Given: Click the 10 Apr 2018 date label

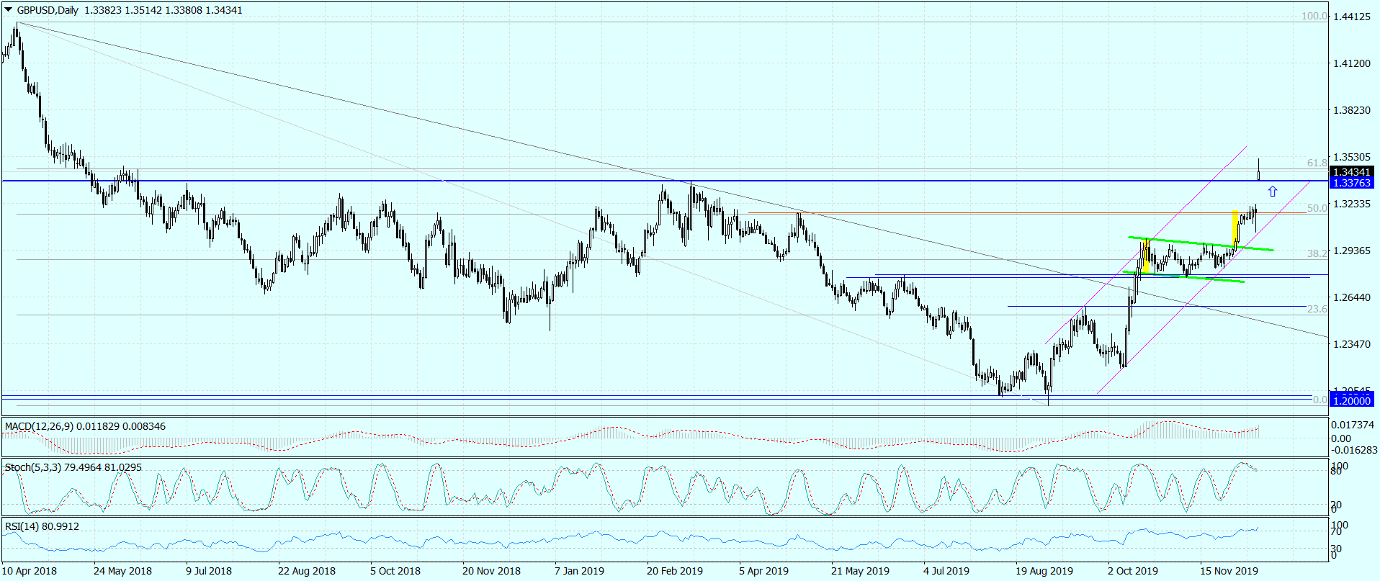Looking at the screenshot, I should pos(30,571).
